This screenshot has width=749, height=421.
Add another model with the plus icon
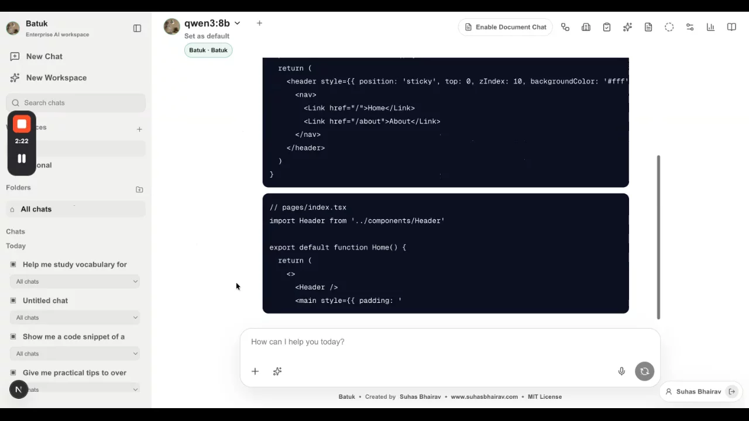(259, 23)
